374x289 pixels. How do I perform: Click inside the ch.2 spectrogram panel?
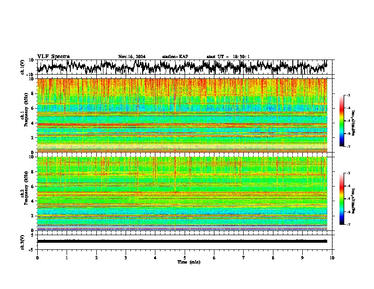click(x=182, y=194)
